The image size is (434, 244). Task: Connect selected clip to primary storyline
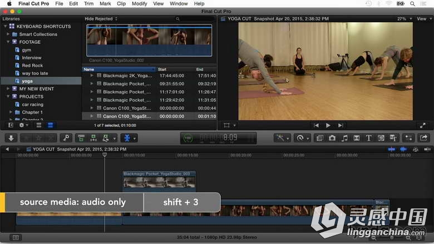[81, 138]
